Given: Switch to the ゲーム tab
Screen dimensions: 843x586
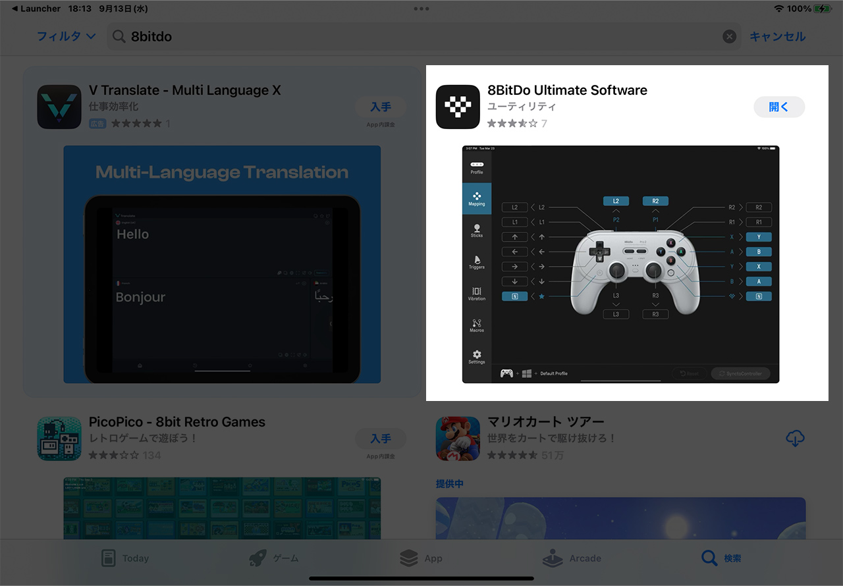Looking at the screenshot, I should [x=274, y=558].
